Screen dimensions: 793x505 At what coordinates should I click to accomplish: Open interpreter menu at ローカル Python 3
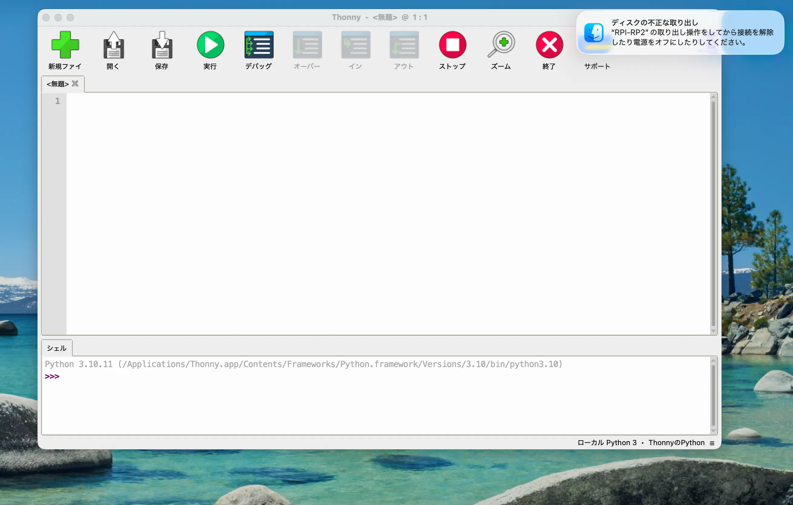coord(607,443)
